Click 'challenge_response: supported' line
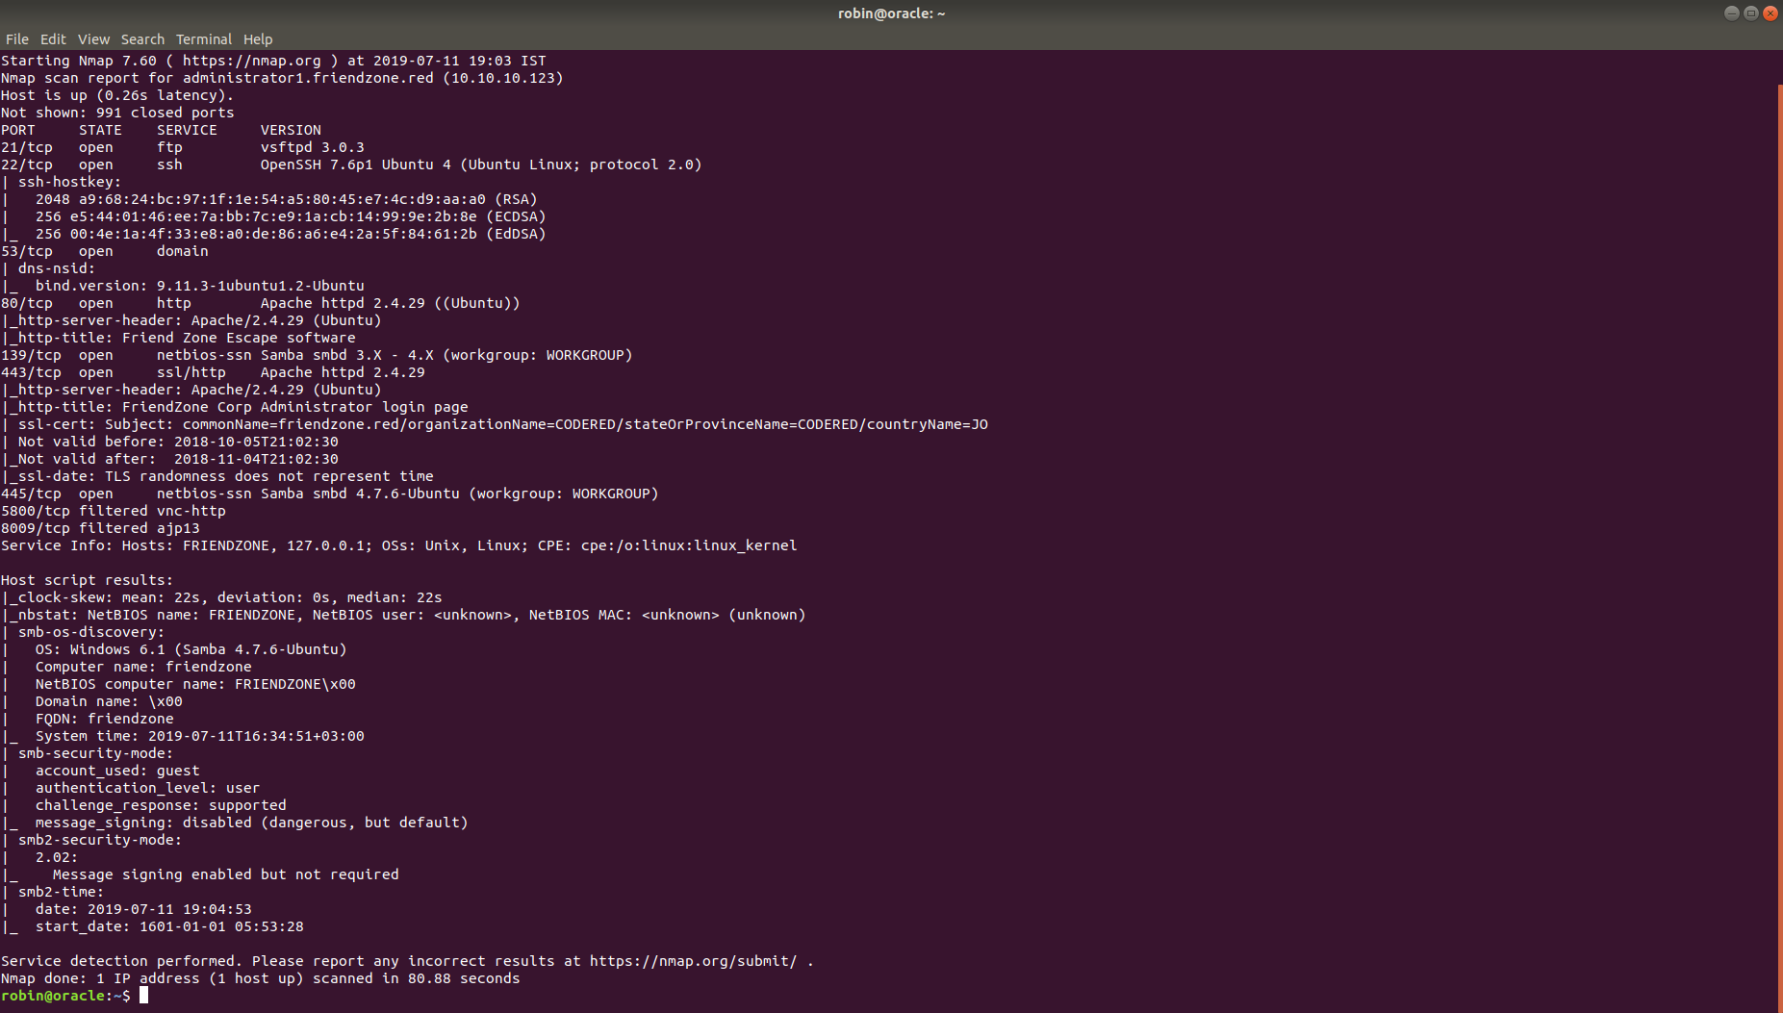 click(161, 805)
